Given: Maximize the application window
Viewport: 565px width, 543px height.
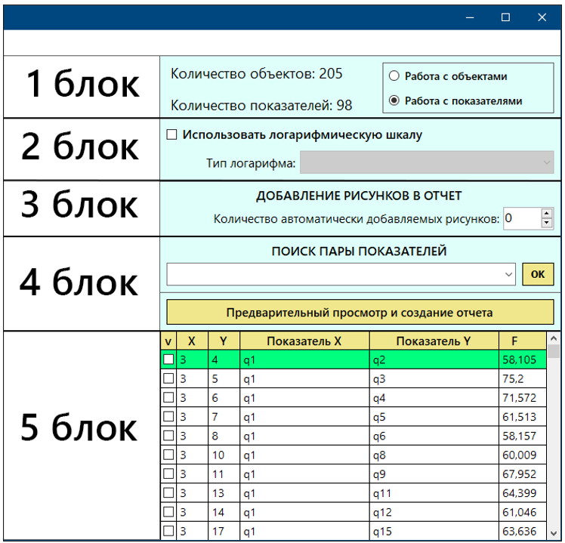Looking at the screenshot, I should pyautogui.click(x=505, y=17).
